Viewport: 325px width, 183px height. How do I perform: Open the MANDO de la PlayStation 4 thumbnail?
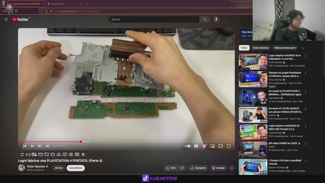[x=253, y=62]
